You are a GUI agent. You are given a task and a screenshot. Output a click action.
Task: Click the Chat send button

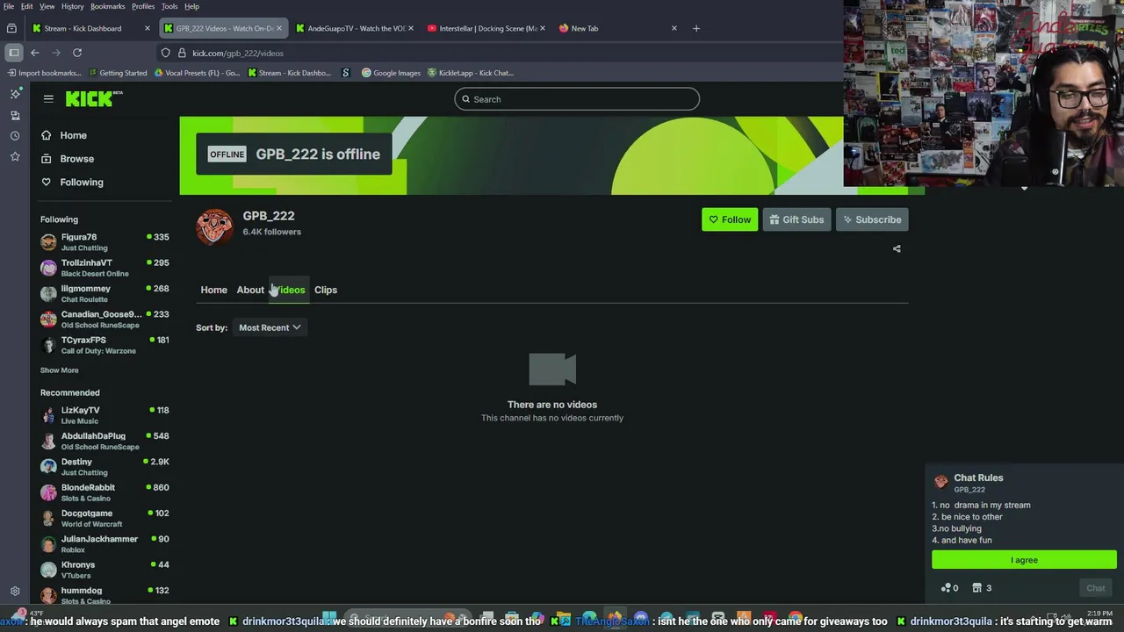point(1096,588)
